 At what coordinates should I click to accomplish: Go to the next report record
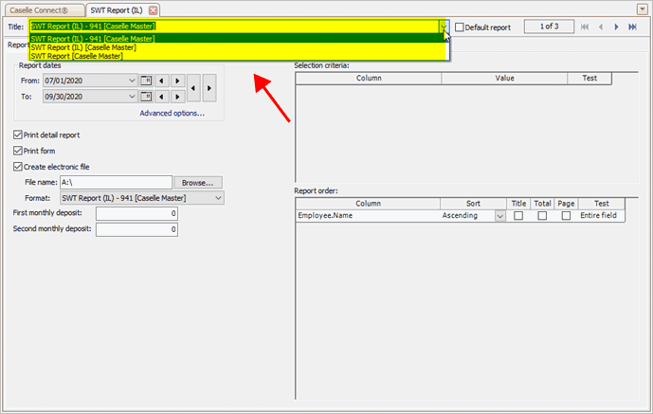coord(616,27)
